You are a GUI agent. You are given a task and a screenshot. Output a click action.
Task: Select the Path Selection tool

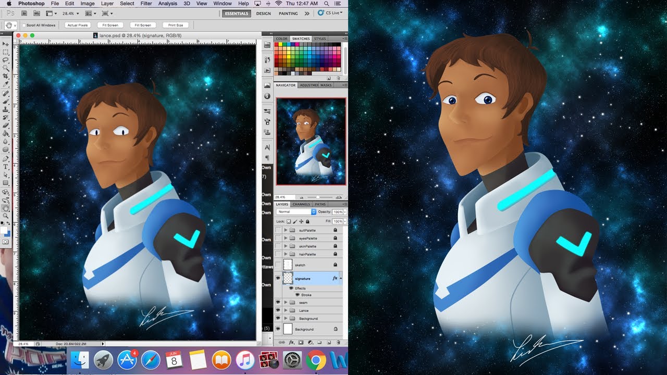[x=6, y=174]
